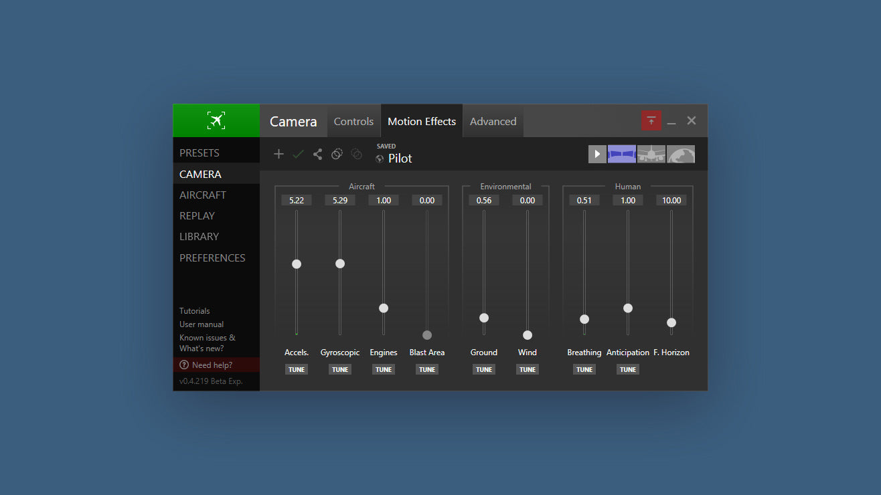Click the question mark Need help icon
The width and height of the screenshot is (881, 495).
click(184, 365)
